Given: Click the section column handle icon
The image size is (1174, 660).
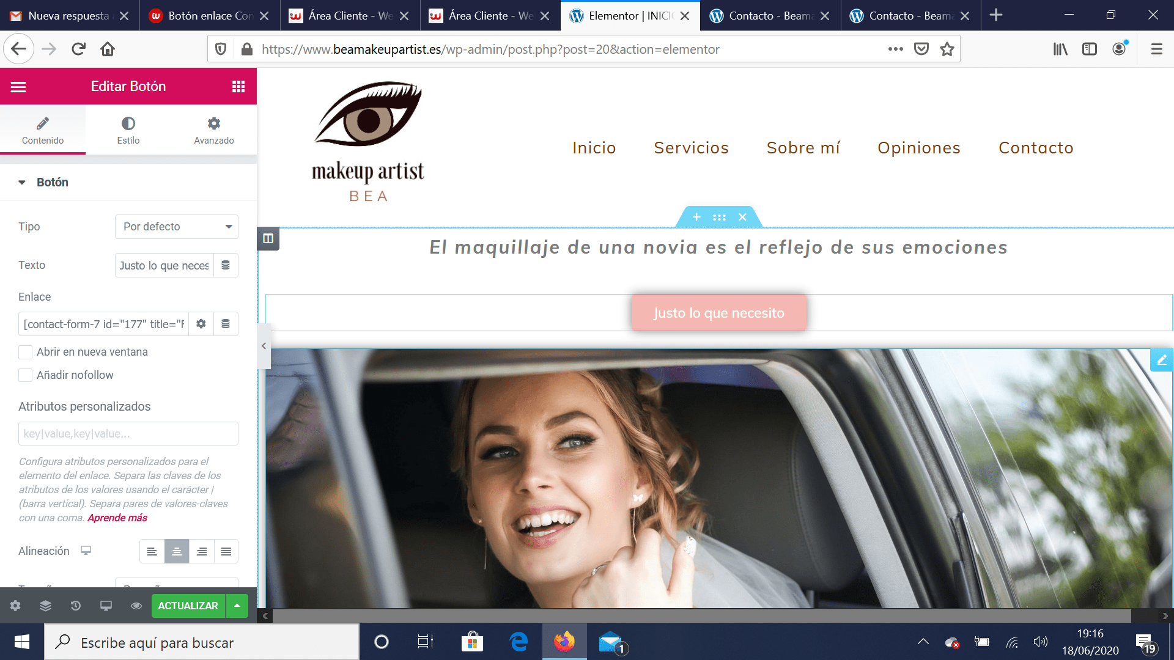Looking at the screenshot, I should click(x=268, y=238).
